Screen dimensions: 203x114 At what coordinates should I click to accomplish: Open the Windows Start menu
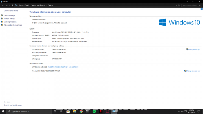3,111
